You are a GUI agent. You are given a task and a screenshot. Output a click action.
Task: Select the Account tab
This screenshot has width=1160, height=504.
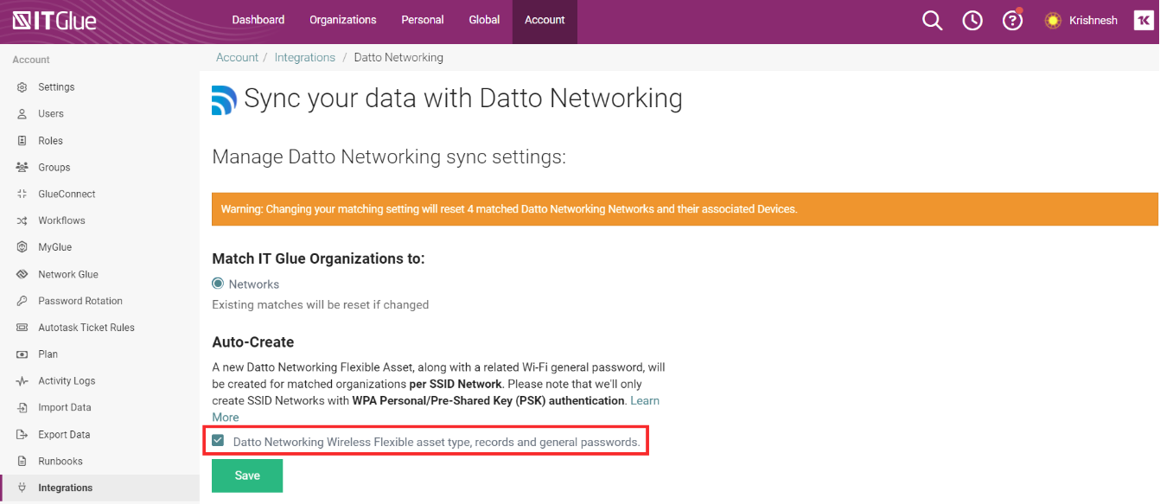pyautogui.click(x=545, y=20)
